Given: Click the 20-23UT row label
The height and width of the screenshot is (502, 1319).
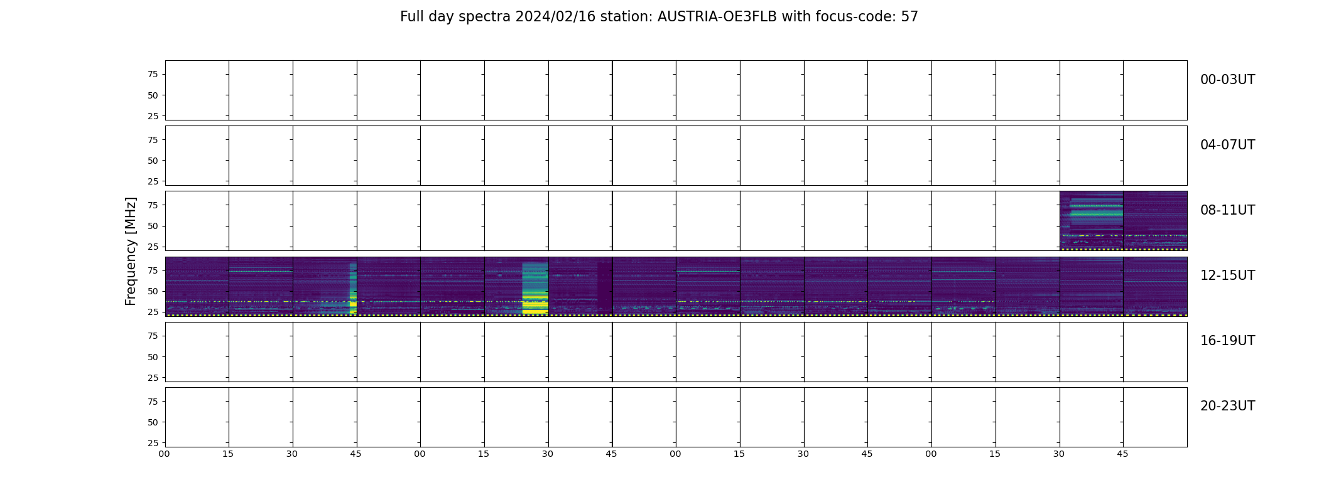Looking at the screenshot, I should pos(1227,406).
